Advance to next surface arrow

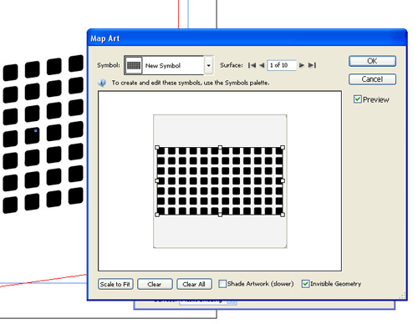[x=302, y=65]
